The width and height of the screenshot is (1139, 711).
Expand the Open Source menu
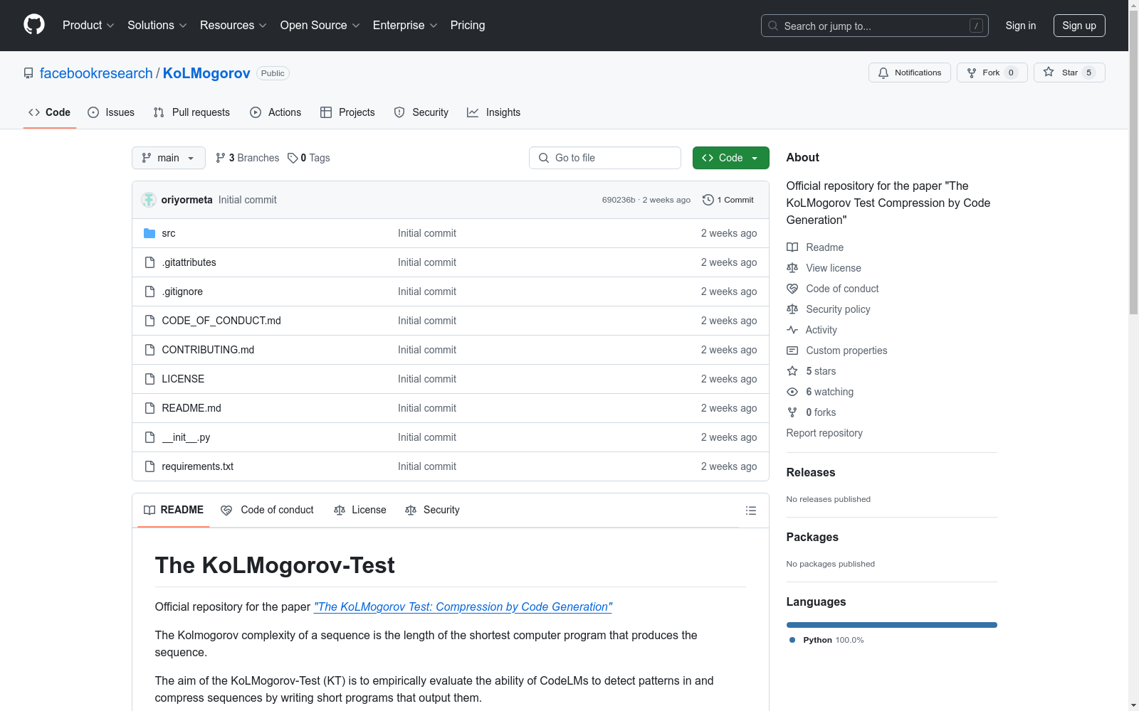tap(320, 25)
